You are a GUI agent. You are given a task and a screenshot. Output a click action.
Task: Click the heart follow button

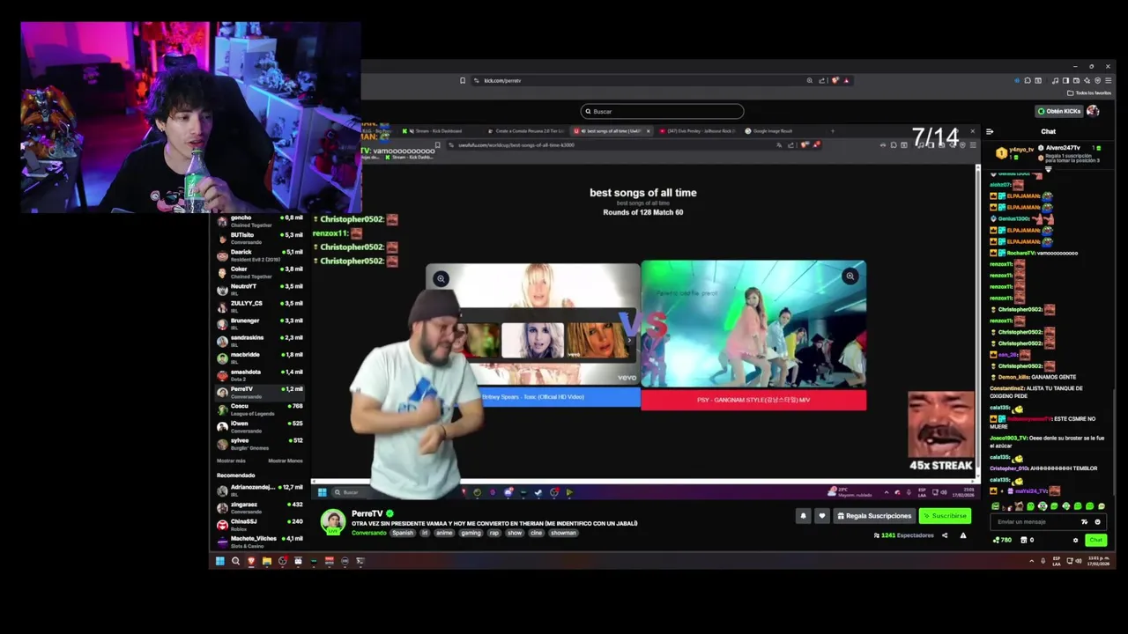(821, 516)
